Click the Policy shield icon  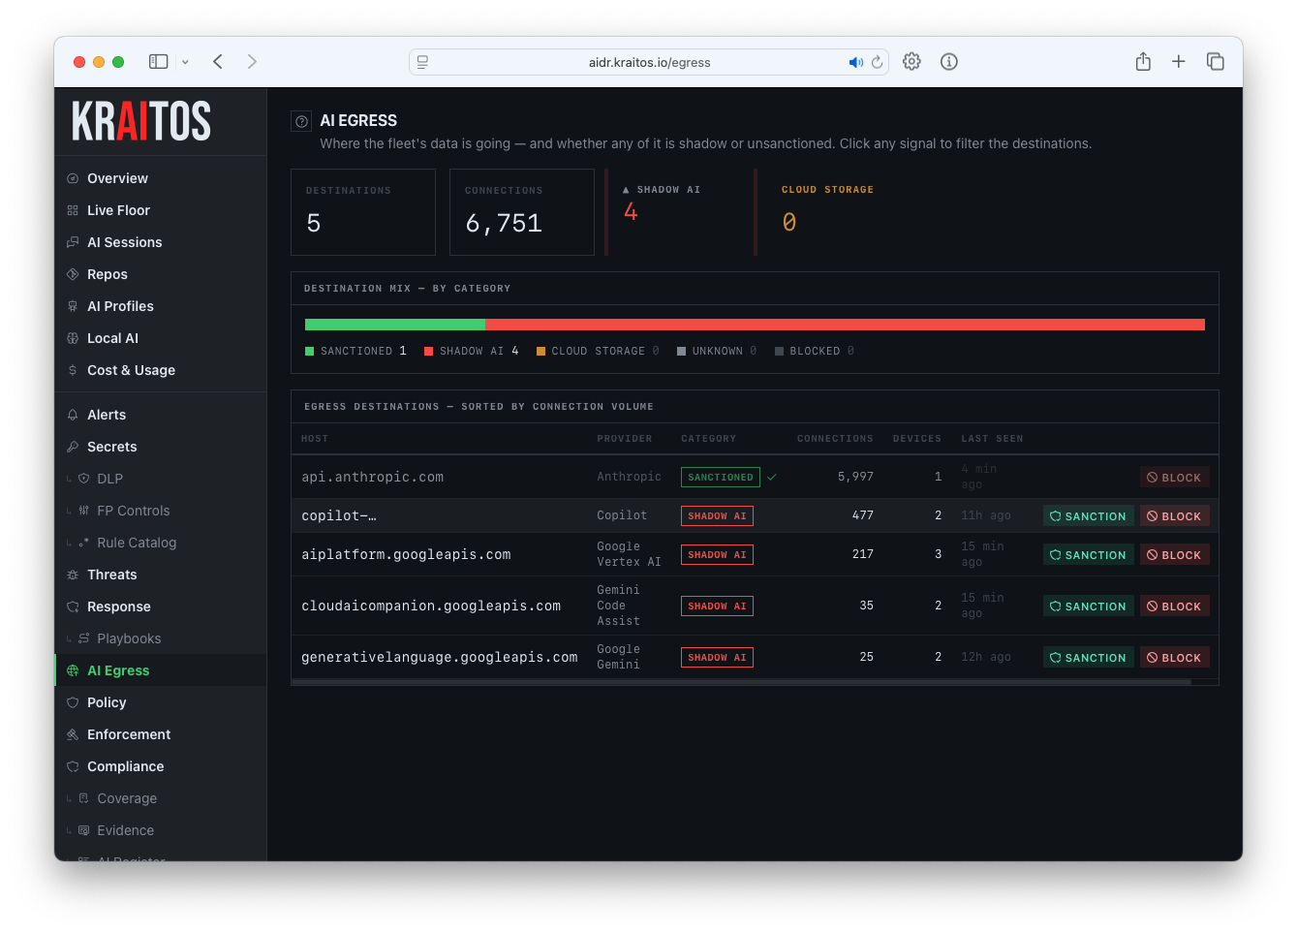pos(73,702)
